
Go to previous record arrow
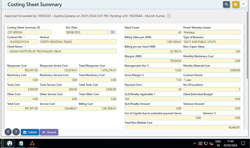pyautogui.click(x=8, y=132)
